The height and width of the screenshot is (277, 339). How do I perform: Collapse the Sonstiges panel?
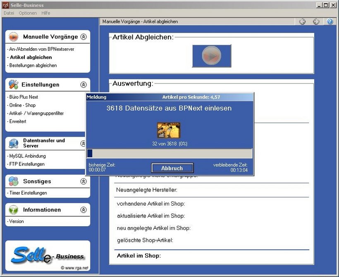coord(84,181)
